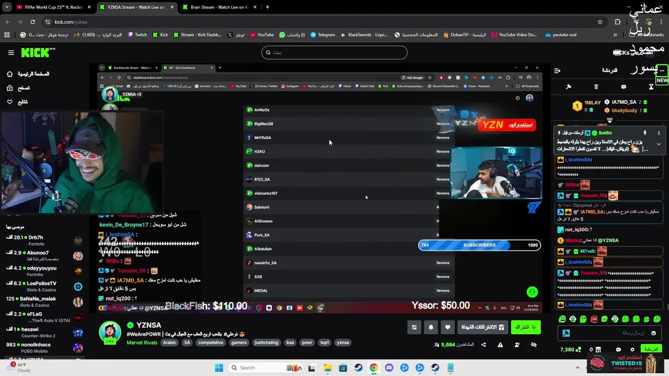Click the green chat send button

coord(651,349)
